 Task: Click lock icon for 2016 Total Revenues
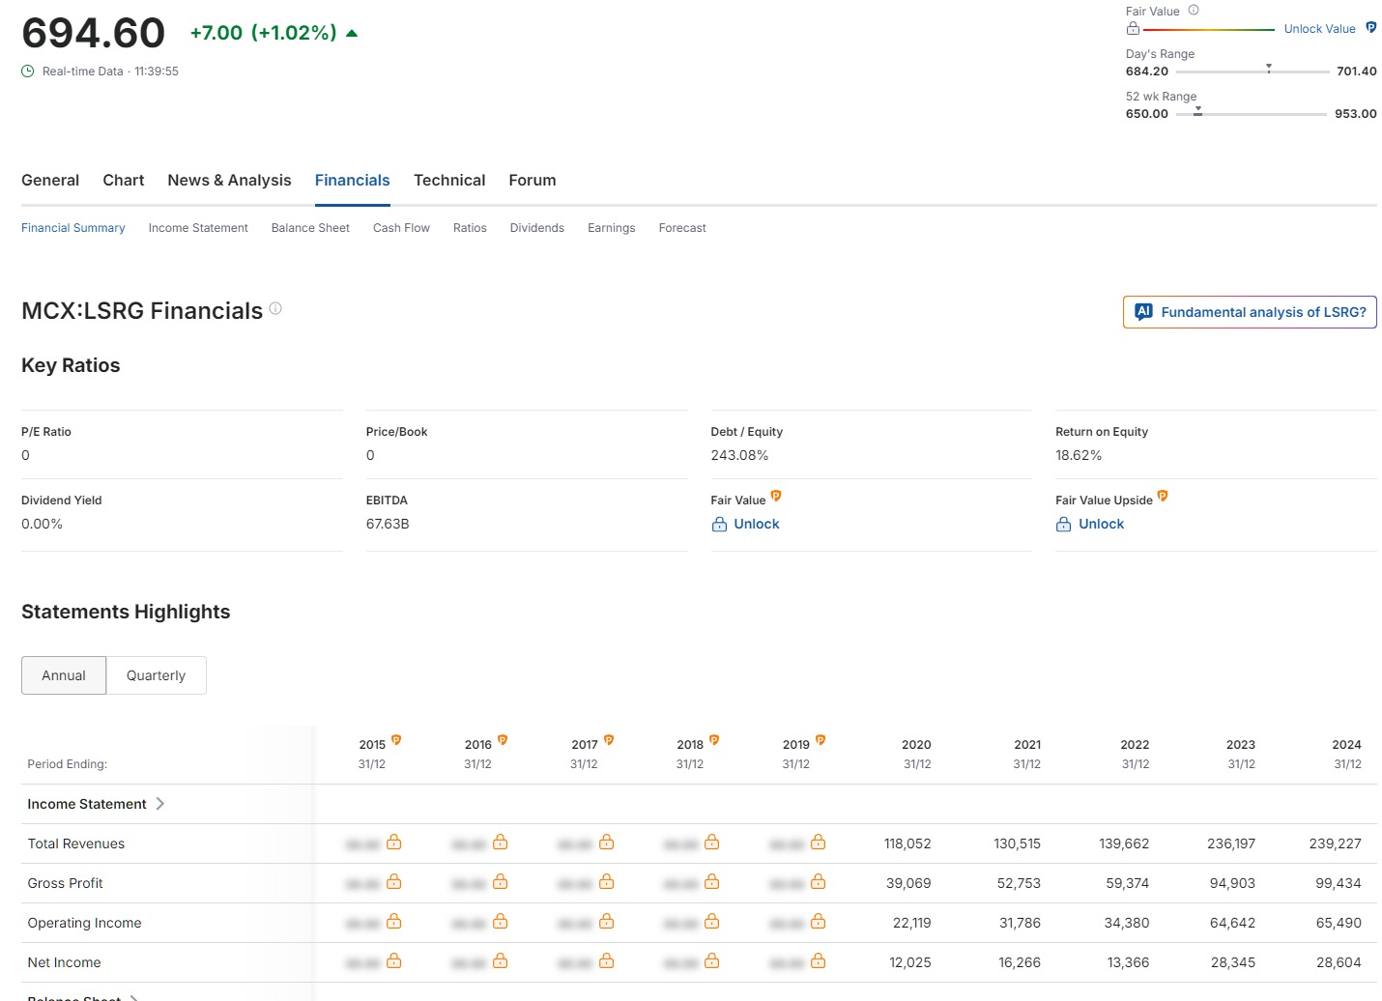pyautogui.click(x=501, y=842)
